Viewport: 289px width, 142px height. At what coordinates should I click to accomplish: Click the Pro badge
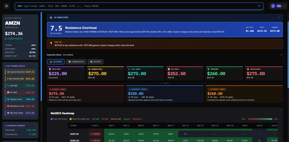point(279,6)
